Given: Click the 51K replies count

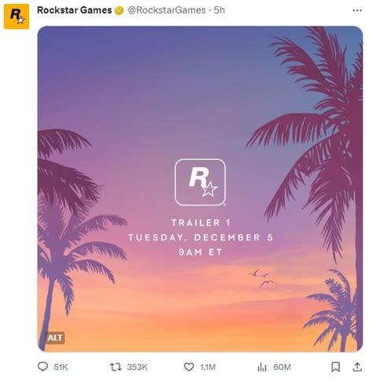Looking at the screenshot, I should pyautogui.click(x=61, y=367).
